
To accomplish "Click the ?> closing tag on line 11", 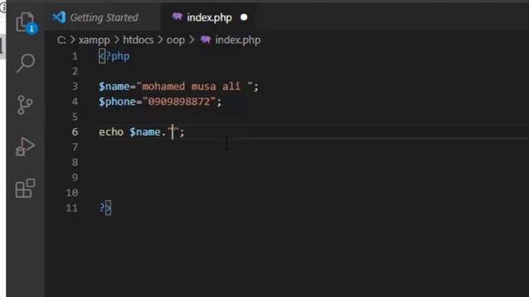I will [105, 208].
